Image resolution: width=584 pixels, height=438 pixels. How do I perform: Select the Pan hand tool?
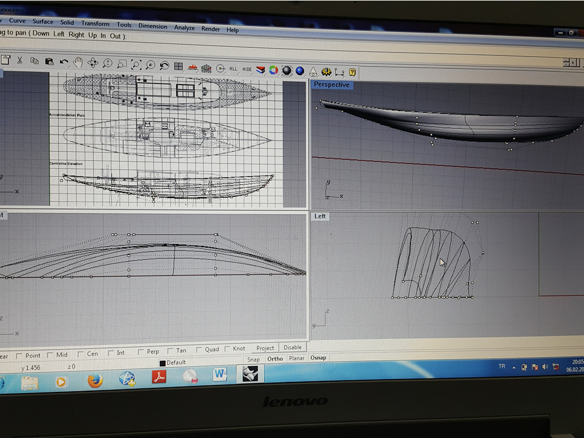pyautogui.click(x=78, y=62)
